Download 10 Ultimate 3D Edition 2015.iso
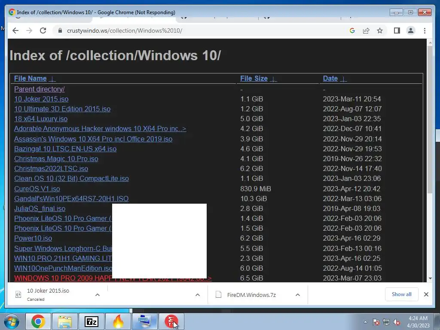 coord(62,109)
